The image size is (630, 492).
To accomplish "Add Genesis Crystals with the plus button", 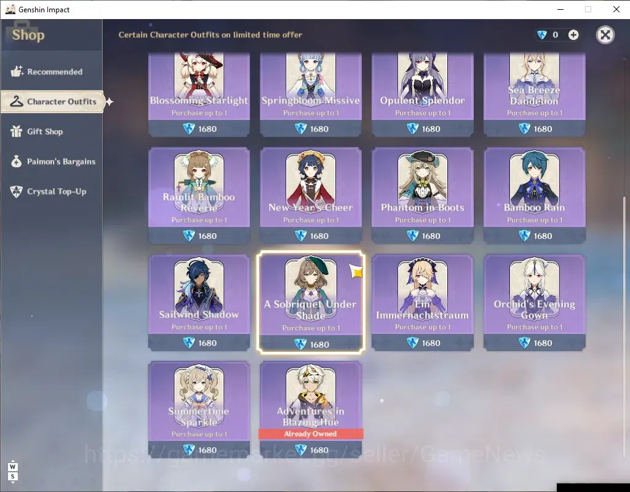I will point(573,35).
